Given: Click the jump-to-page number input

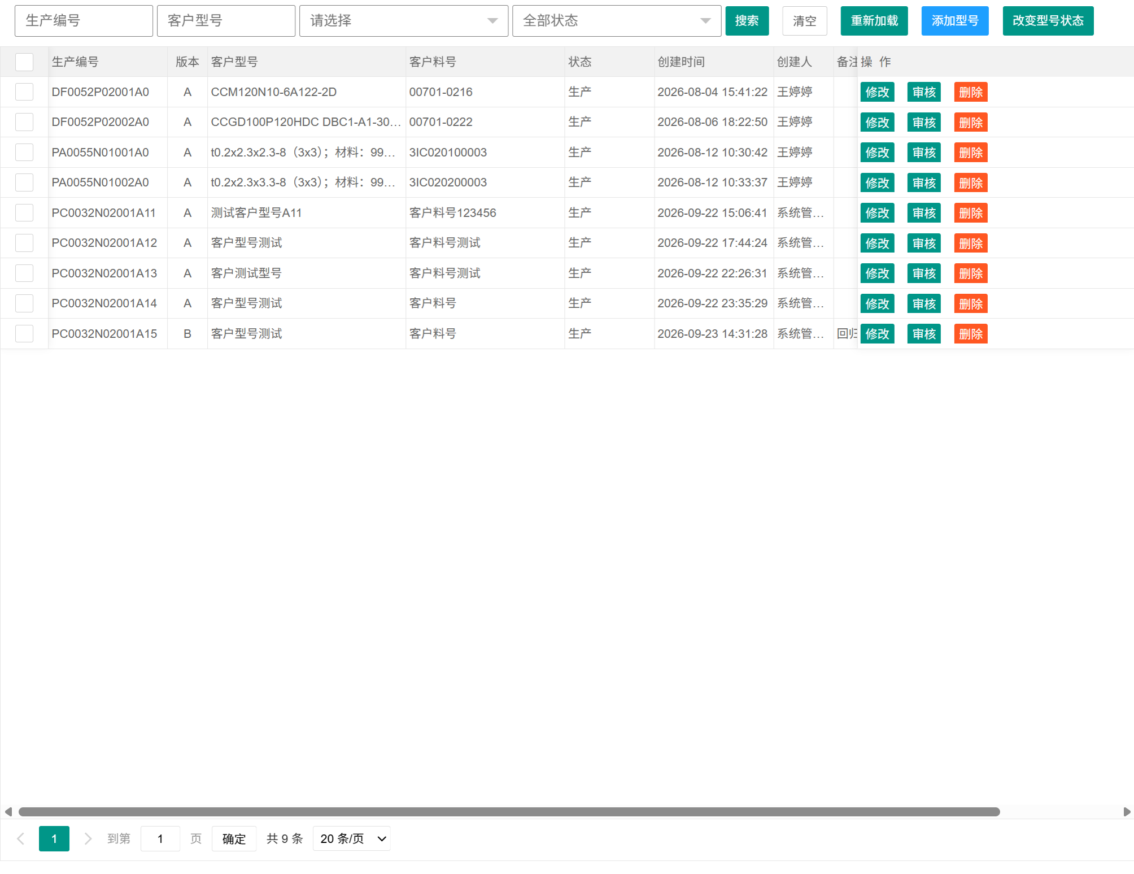Looking at the screenshot, I should (x=160, y=838).
